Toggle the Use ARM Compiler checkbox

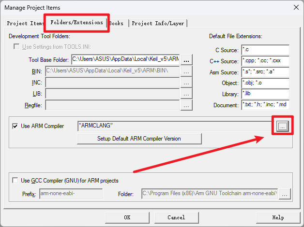click(16, 126)
